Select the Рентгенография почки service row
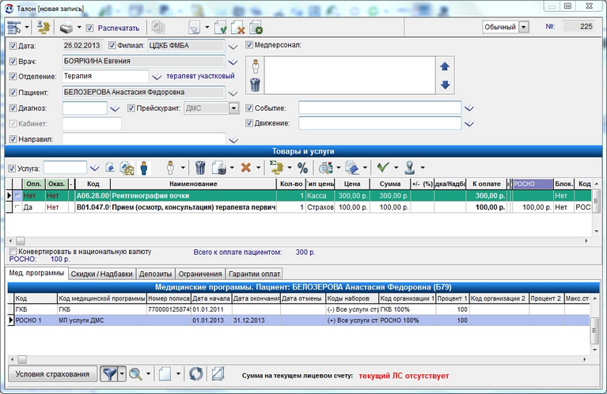 (x=298, y=196)
